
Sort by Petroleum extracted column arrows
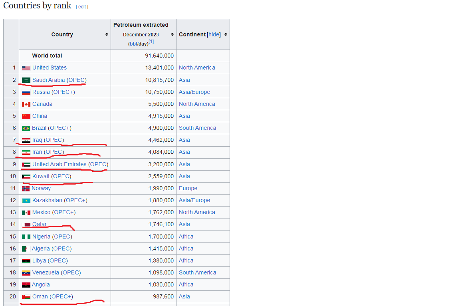click(172, 34)
